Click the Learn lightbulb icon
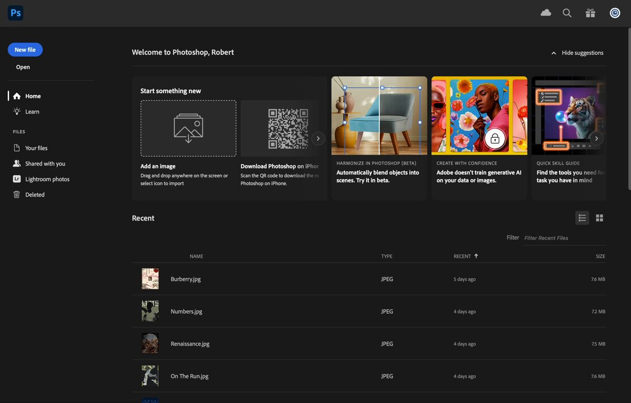 tap(16, 111)
